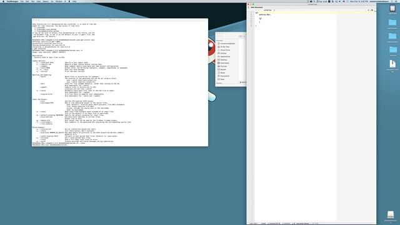Select Pictures in Finder sidebar
This screenshot has width=400, height=225.
coord(224,66)
